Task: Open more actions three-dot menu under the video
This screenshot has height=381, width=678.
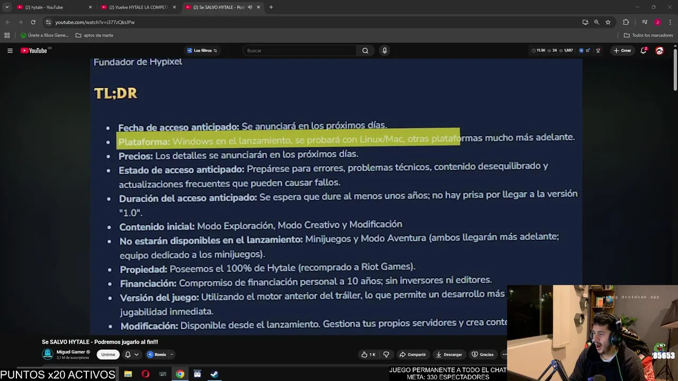Action: click(504, 355)
